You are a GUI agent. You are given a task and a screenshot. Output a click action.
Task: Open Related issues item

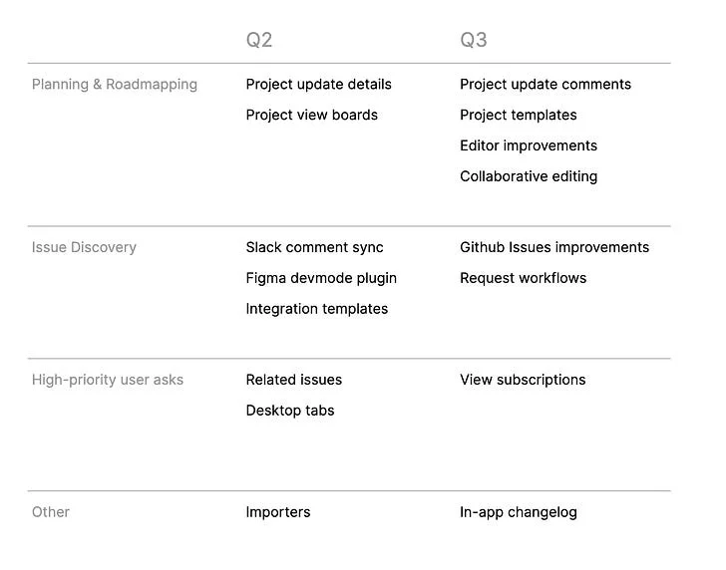[293, 380]
